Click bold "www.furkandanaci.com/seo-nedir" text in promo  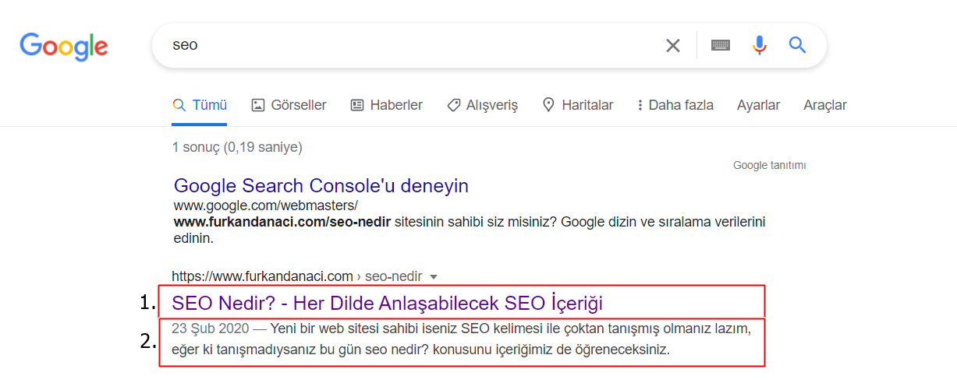point(282,222)
